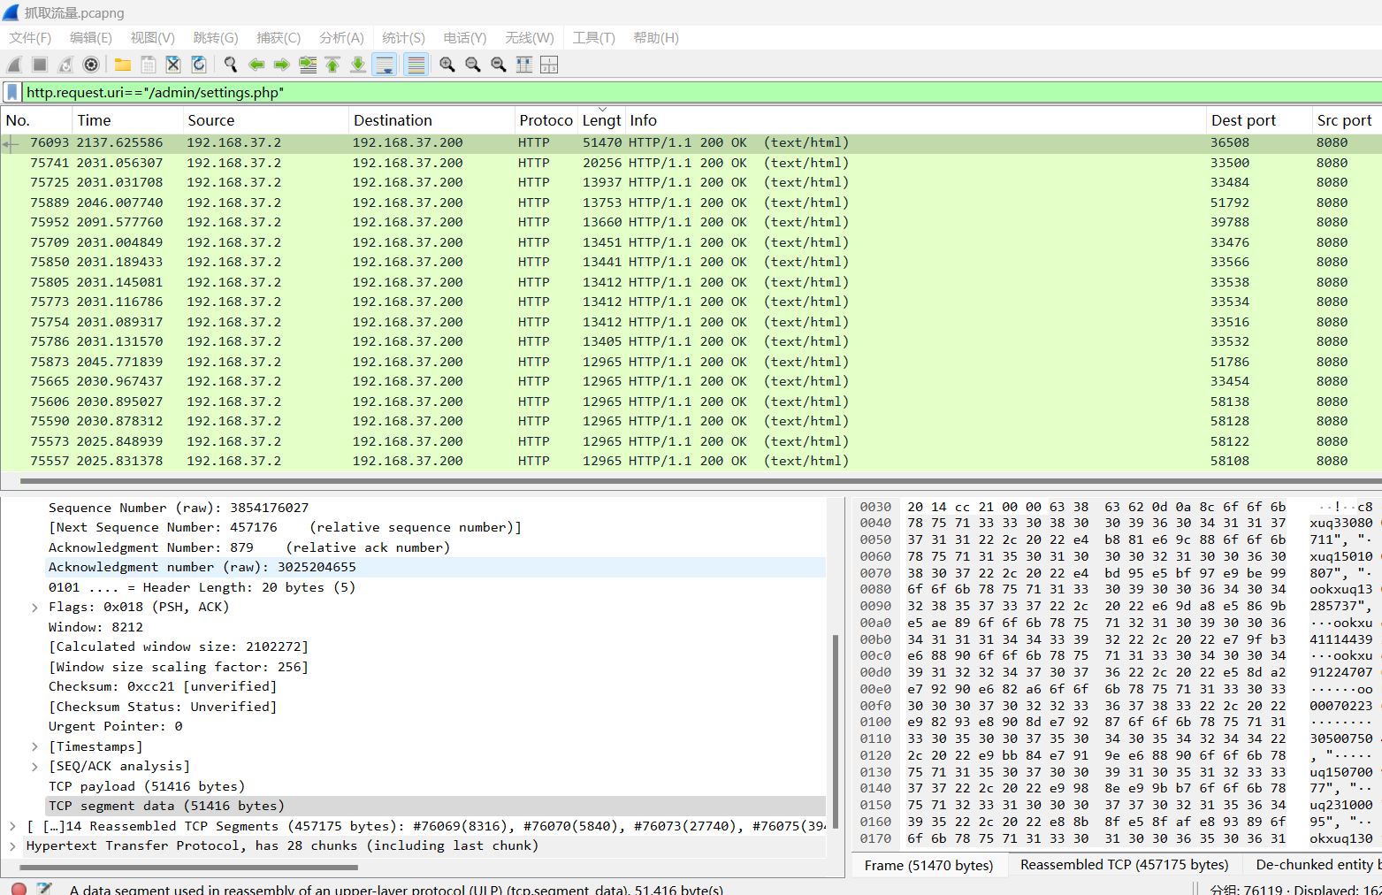Click the expert information red circle icon
The image size is (1382, 895).
coord(19,888)
